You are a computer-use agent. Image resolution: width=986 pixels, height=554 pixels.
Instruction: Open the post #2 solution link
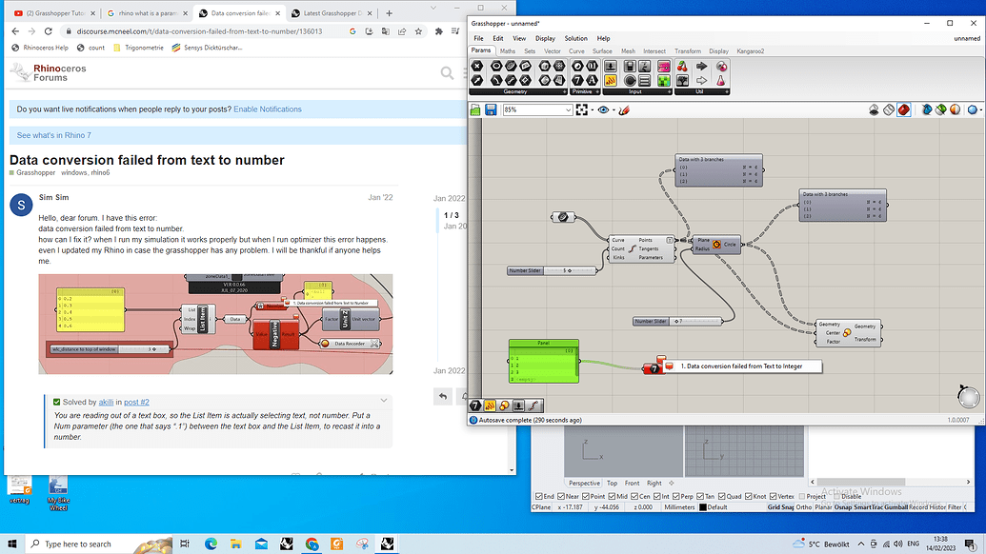point(136,403)
